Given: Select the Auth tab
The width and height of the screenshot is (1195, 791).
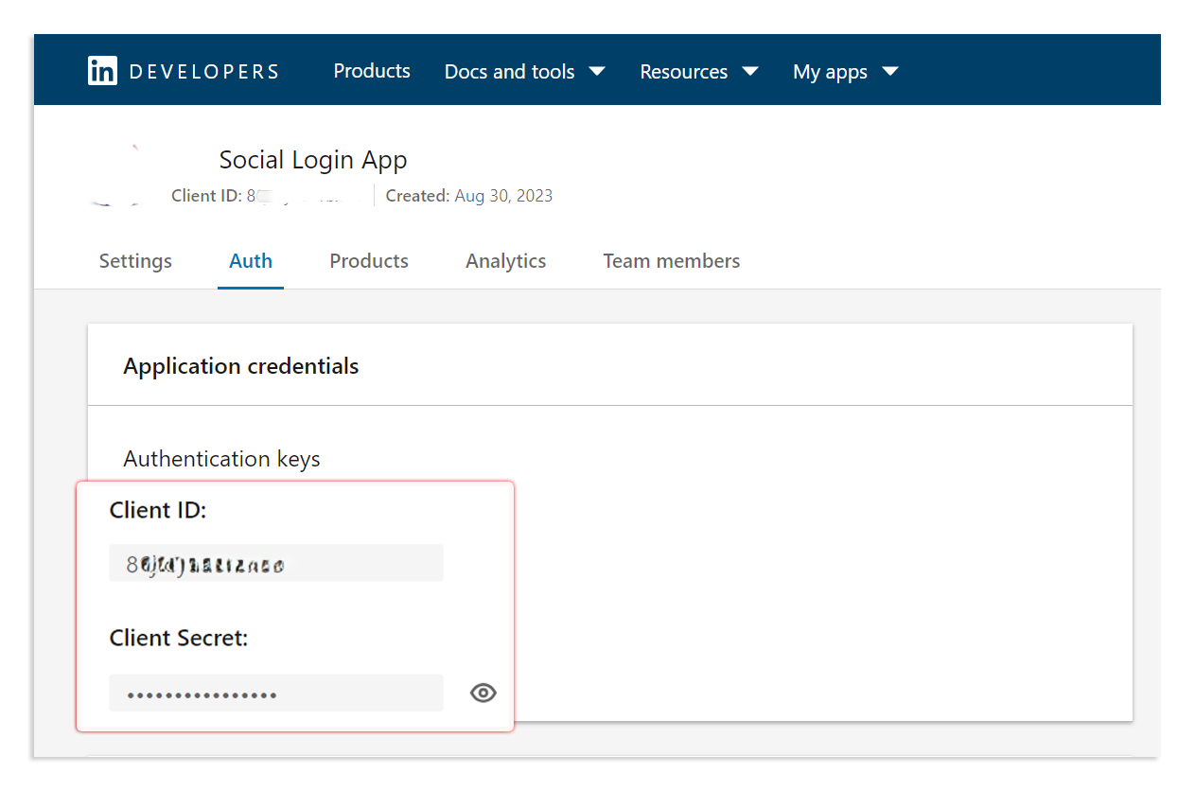Looking at the screenshot, I should tap(250, 260).
